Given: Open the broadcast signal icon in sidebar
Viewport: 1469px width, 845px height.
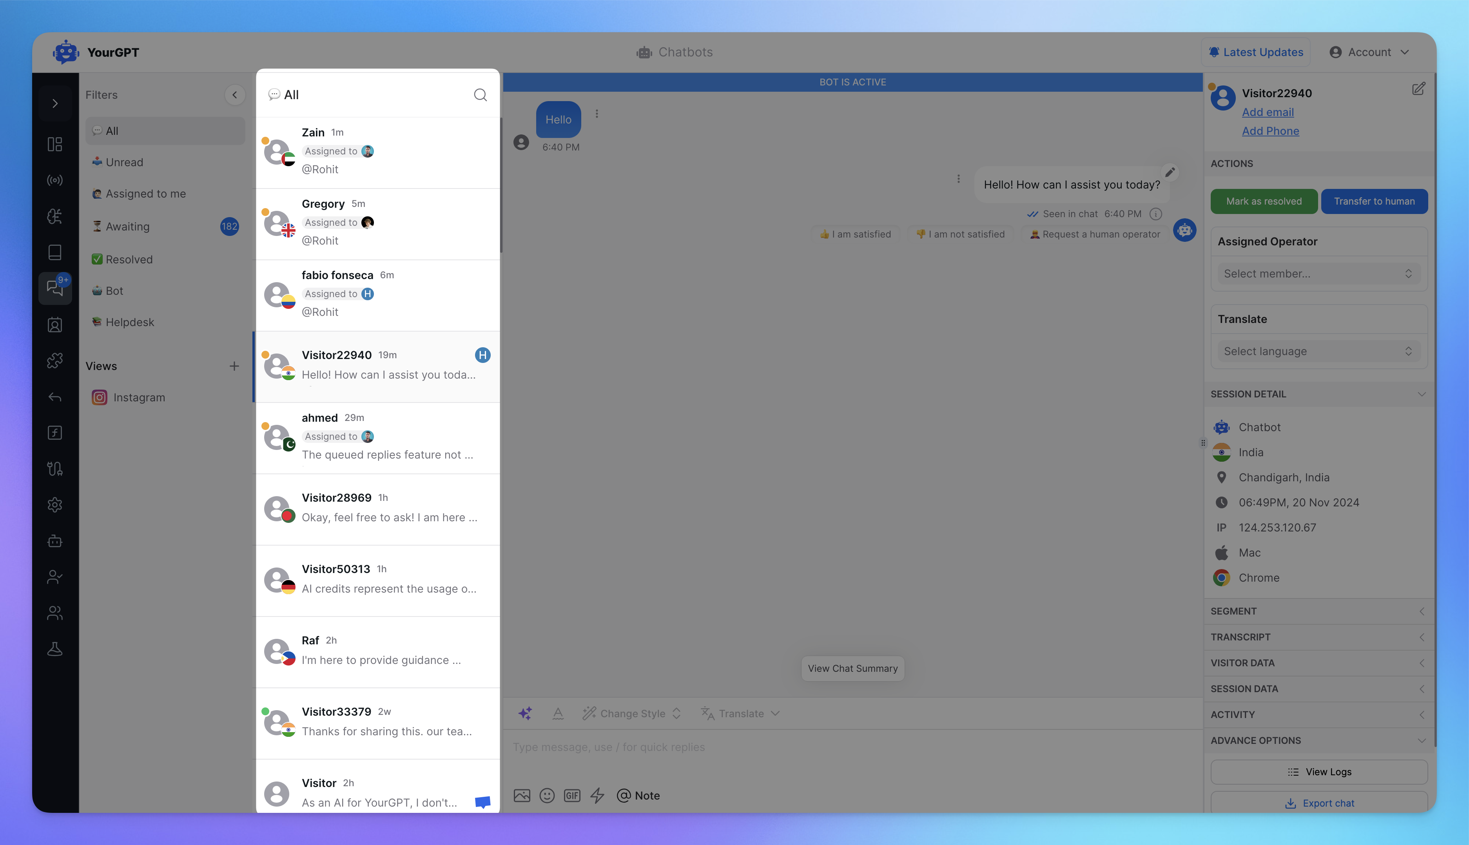Looking at the screenshot, I should coord(55,181).
